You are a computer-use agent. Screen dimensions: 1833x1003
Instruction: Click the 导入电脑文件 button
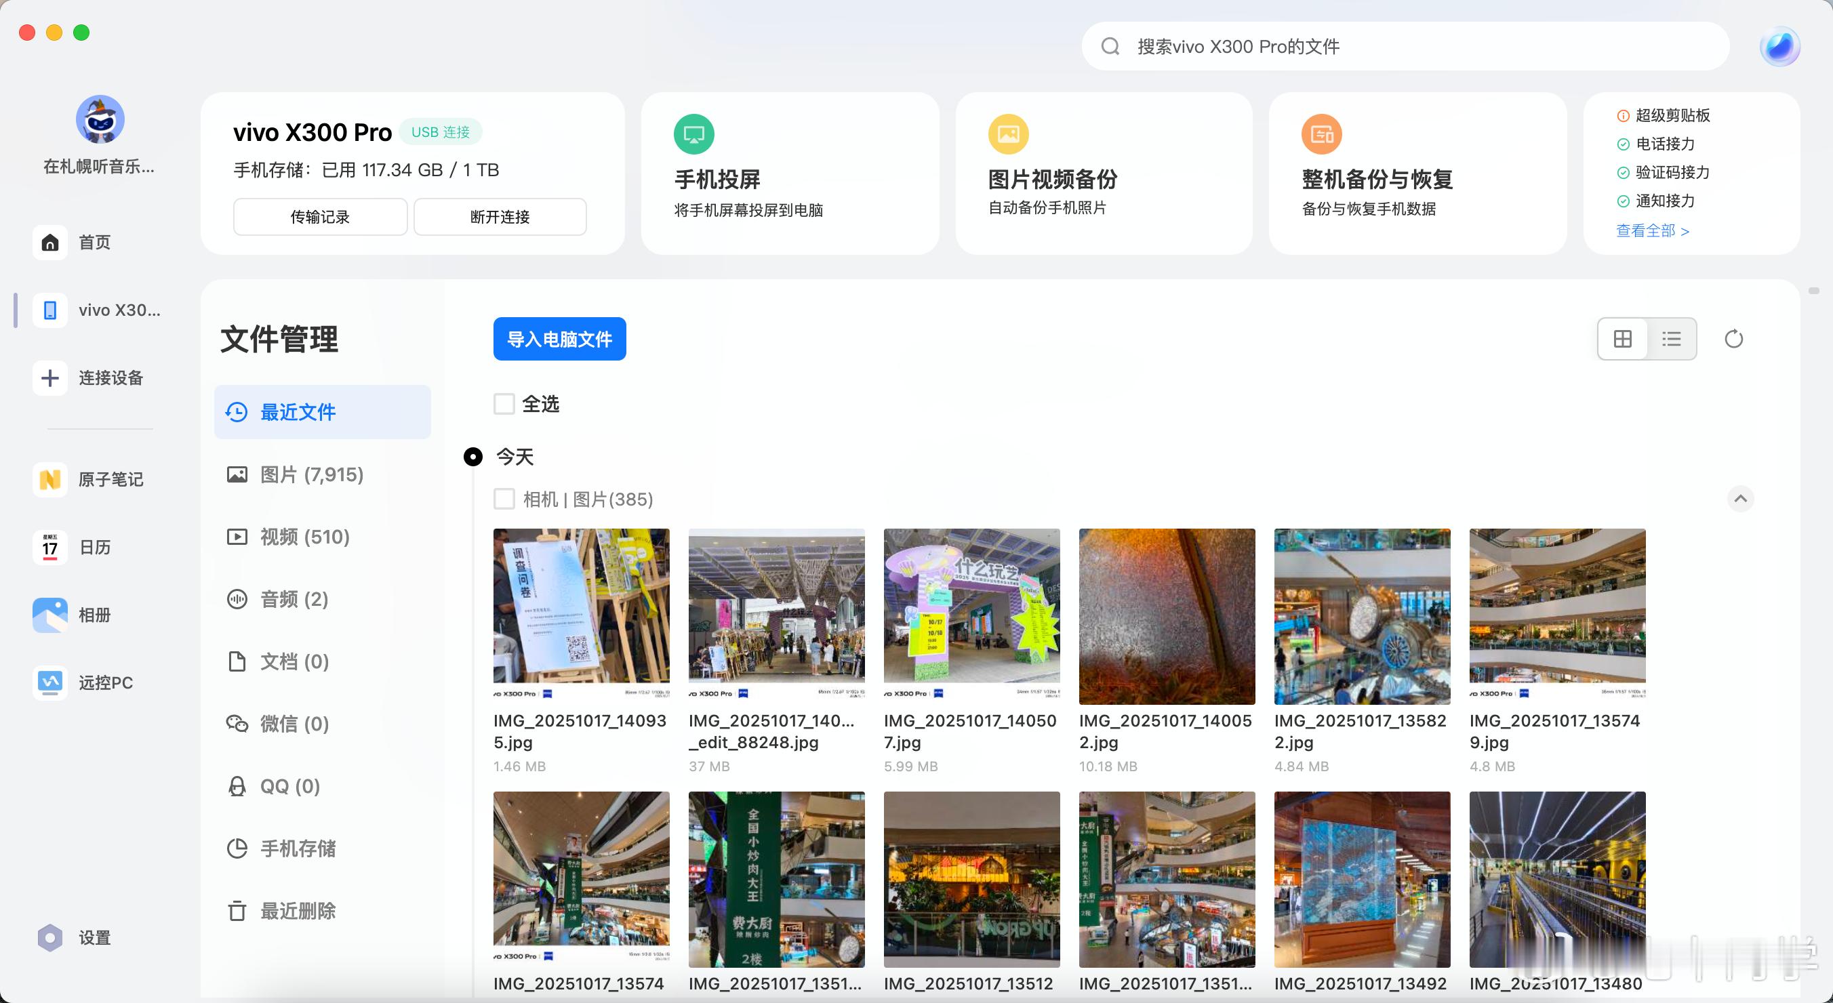pos(559,339)
